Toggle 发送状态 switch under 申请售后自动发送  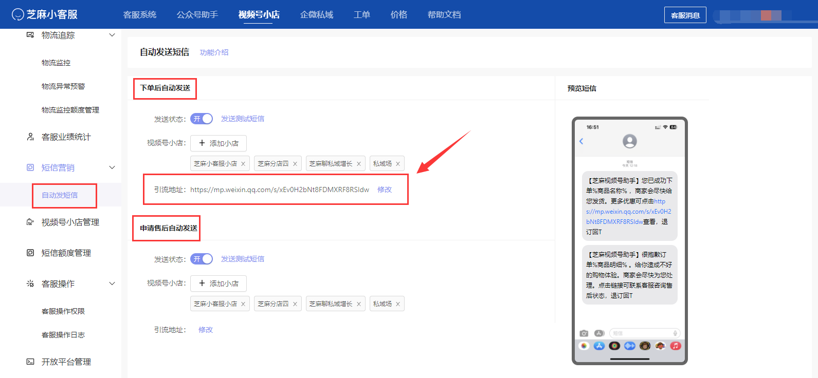[x=202, y=259]
